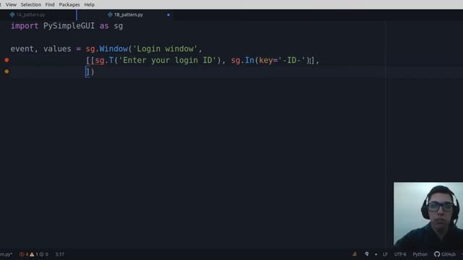
Task: Click the red linter error dot in the gutter
Action: 7,60
